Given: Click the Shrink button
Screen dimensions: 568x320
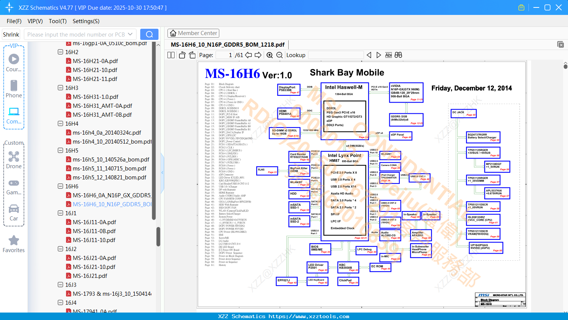Looking at the screenshot, I should (x=11, y=34).
